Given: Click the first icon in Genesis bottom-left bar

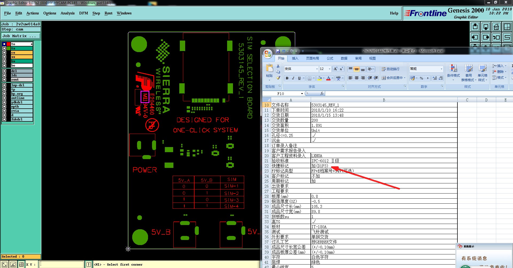Looking at the screenshot, I should [x=5, y=265].
